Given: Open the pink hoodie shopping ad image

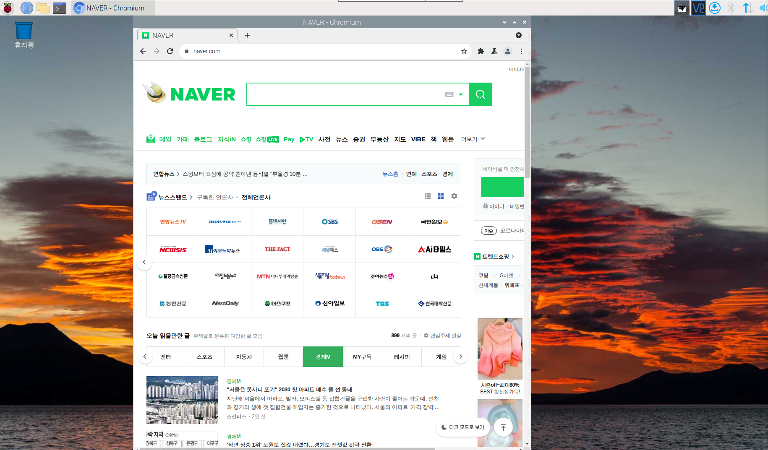Looking at the screenshot, I should pyautogui.click(x=500, y=349).
